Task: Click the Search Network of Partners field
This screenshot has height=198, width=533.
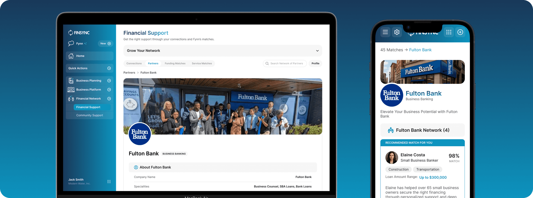Action: [x=285, y=63]
